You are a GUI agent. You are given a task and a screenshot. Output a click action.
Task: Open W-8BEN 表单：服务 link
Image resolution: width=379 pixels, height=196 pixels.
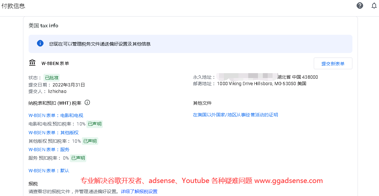(x=49, y=150)
